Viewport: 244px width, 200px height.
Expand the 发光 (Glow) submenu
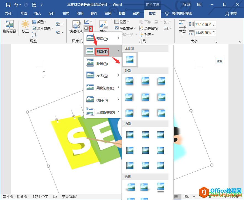coord(102,75)
